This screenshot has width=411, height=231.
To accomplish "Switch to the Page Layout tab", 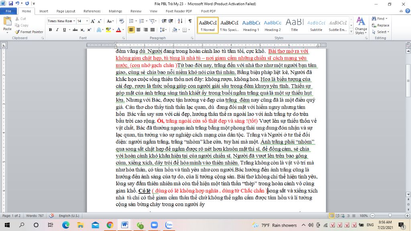I will click(66, 11).
